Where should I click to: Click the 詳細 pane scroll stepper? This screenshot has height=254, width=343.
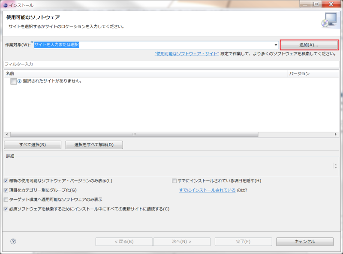[336, 166]
